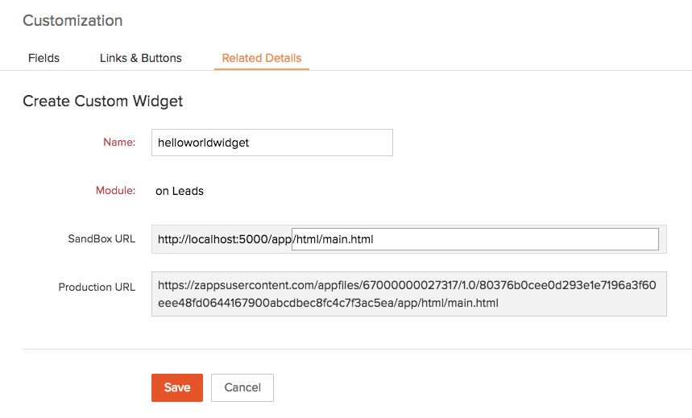This screenshot has width=692, height=418.
Task: Click the red Module label
Action: pos(116,191)
